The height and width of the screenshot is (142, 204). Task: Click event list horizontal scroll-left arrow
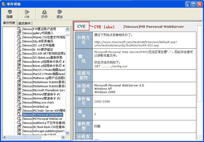pyautogui.click(x=5, y=138)
